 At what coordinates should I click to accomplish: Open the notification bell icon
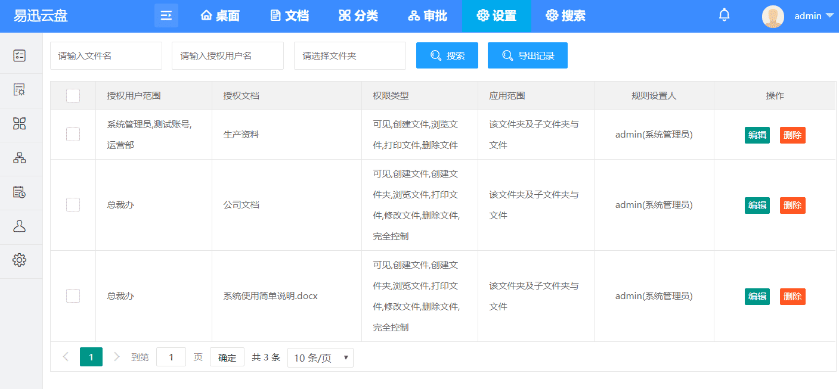(724, 14)
